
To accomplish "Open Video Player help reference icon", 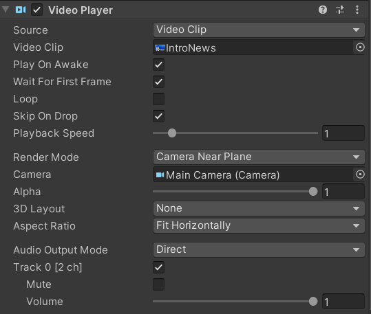I will [x=323, y=10].
